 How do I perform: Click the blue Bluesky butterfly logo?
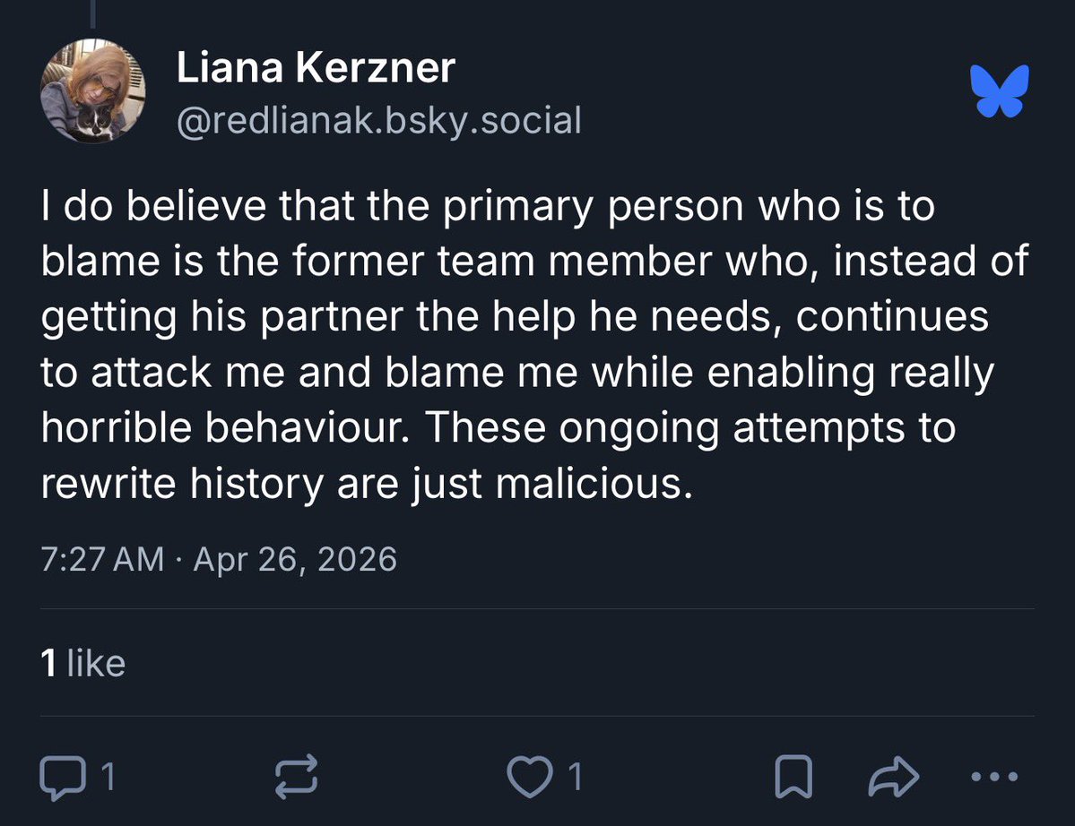tap(1000, 90)
